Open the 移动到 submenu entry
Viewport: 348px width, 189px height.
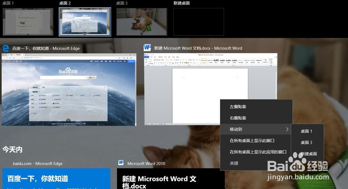256,129
